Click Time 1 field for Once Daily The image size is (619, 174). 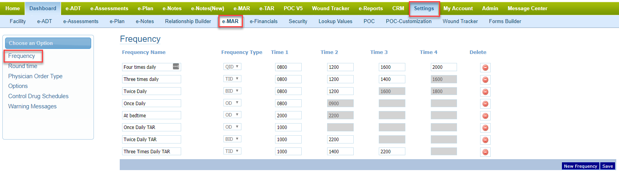tap(288, 104)
